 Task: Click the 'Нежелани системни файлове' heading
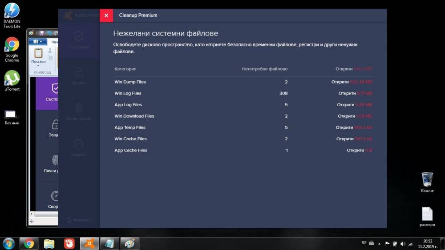[166, 33]
